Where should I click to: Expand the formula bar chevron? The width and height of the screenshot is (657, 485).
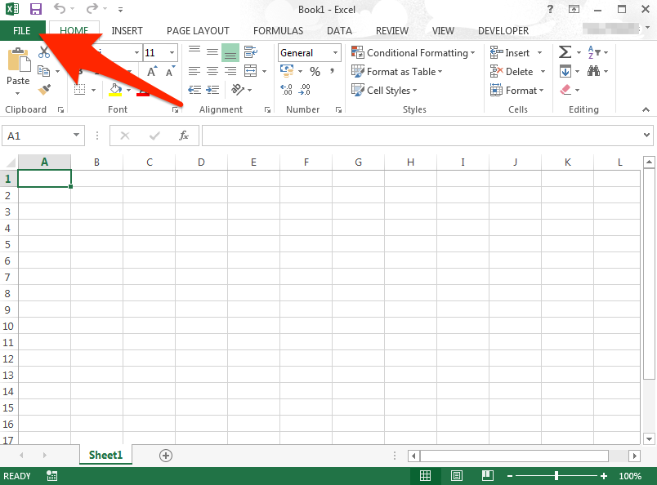tap(647, 135)
